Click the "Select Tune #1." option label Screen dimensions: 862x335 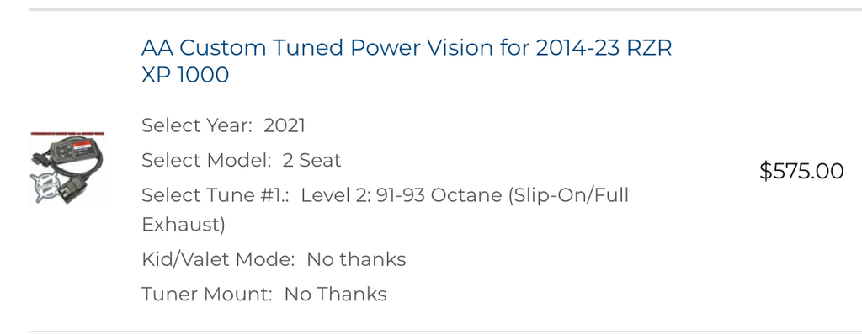[x=215, y=195]
